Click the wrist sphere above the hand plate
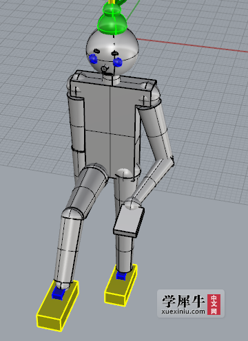This screenshot has width=248, height=341. tap(133, 203)
